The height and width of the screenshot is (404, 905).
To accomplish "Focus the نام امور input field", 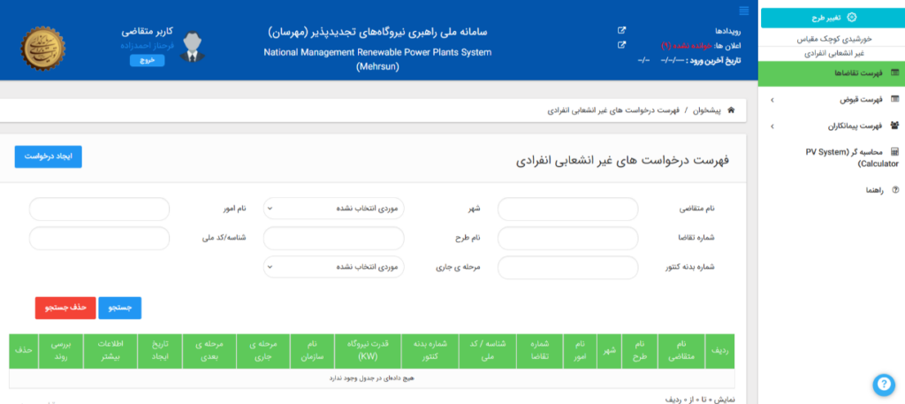I will pos(99,209).
